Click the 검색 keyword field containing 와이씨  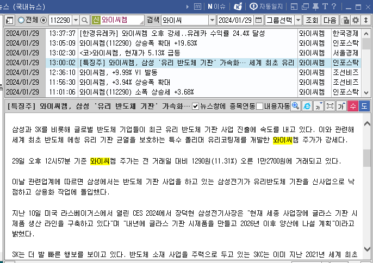(x=185, y=20)
